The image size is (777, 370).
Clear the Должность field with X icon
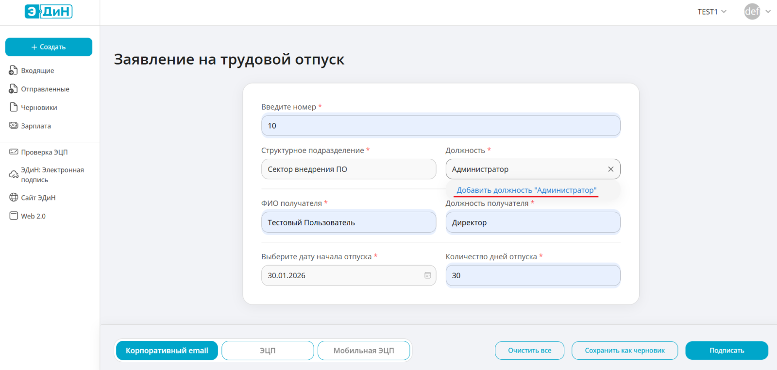point(610,169)
